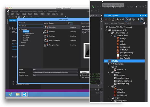Expand the Visual C# templates node
The height and width of the screenshot is (107, 150).
coord(22,38)
